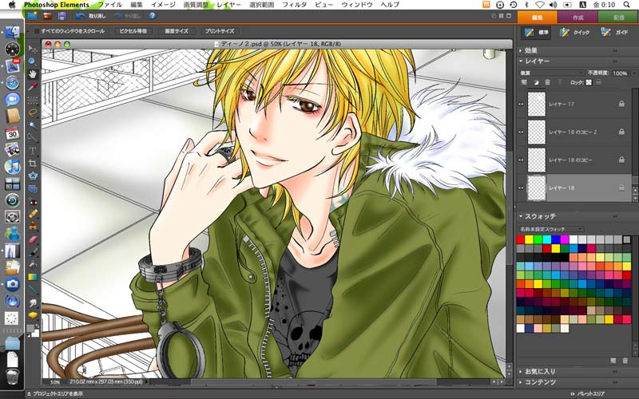The image size is (639, 399).
Task: Select the Cookie Cutter star tool
Action: (x=33, y=176)
